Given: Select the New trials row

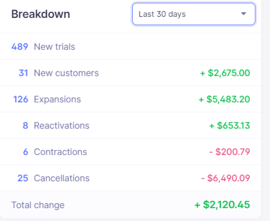Looking at the screenshot, I should 131,46.
